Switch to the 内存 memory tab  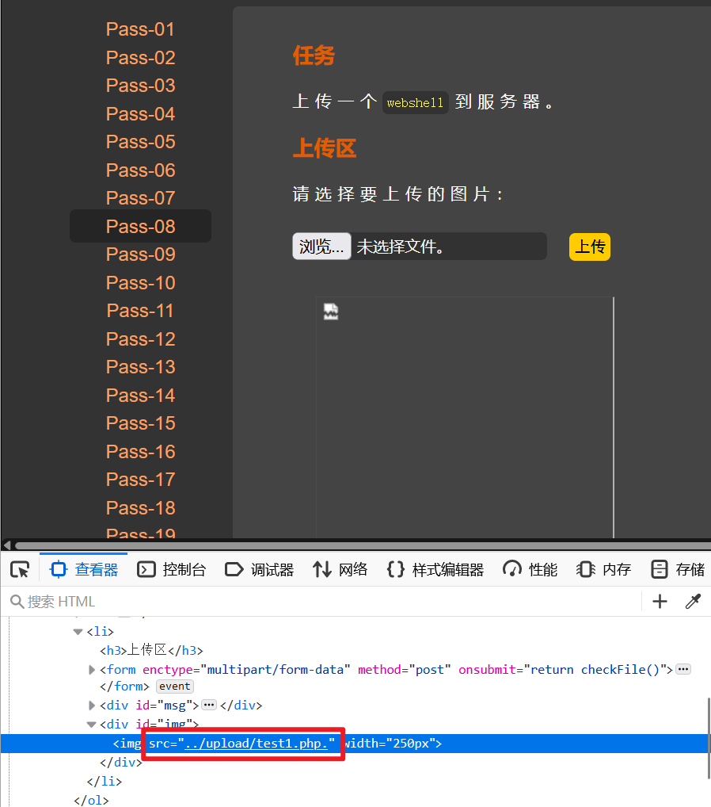(603, 569)
